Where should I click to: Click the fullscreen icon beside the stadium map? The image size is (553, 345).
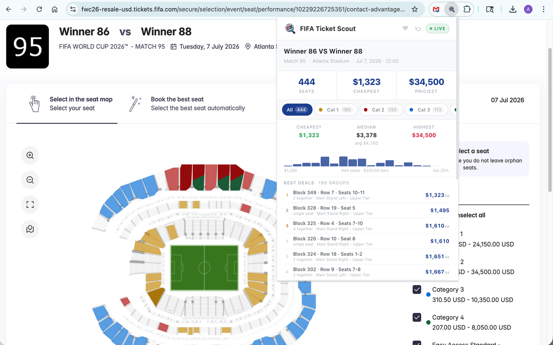click(30, 204)
